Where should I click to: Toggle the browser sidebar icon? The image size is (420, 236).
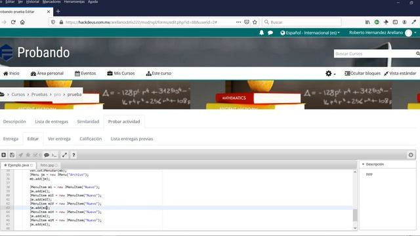click(x=395, y=22)
